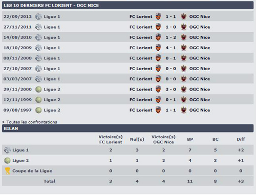Click OGC Nice crest in the 09/08/1997 match
The image size is (256, 195).
click(x=183, y=110)
